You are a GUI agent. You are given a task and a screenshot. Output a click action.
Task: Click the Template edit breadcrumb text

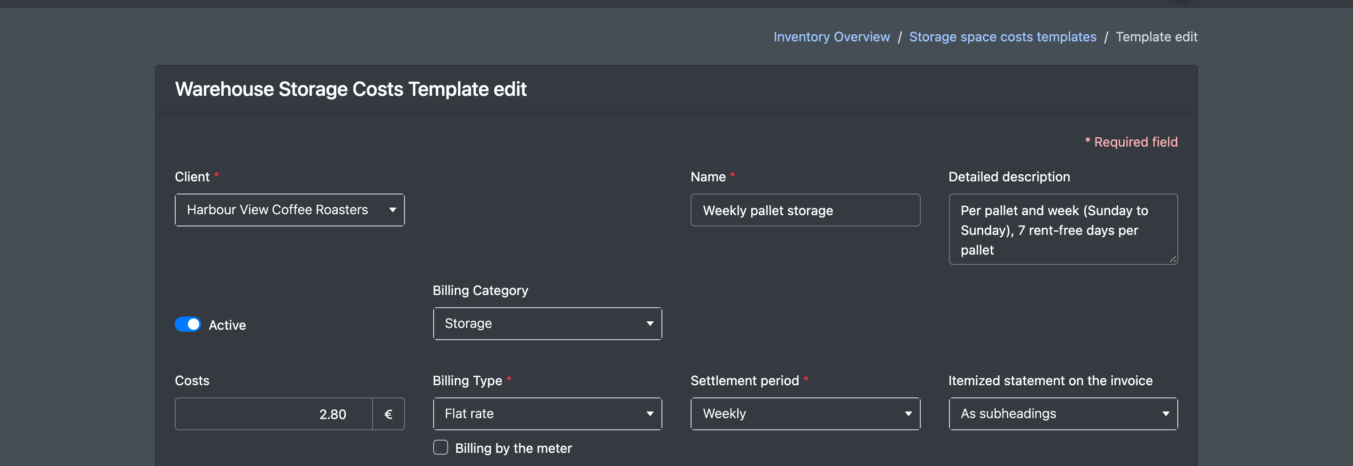click(1156, 37)
